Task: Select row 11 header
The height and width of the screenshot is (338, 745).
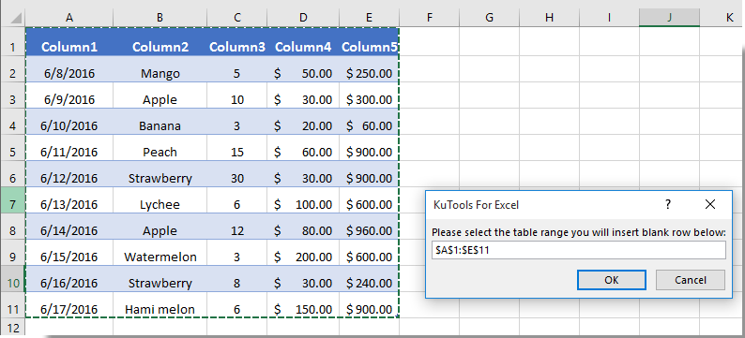Action: click(12, 305)
